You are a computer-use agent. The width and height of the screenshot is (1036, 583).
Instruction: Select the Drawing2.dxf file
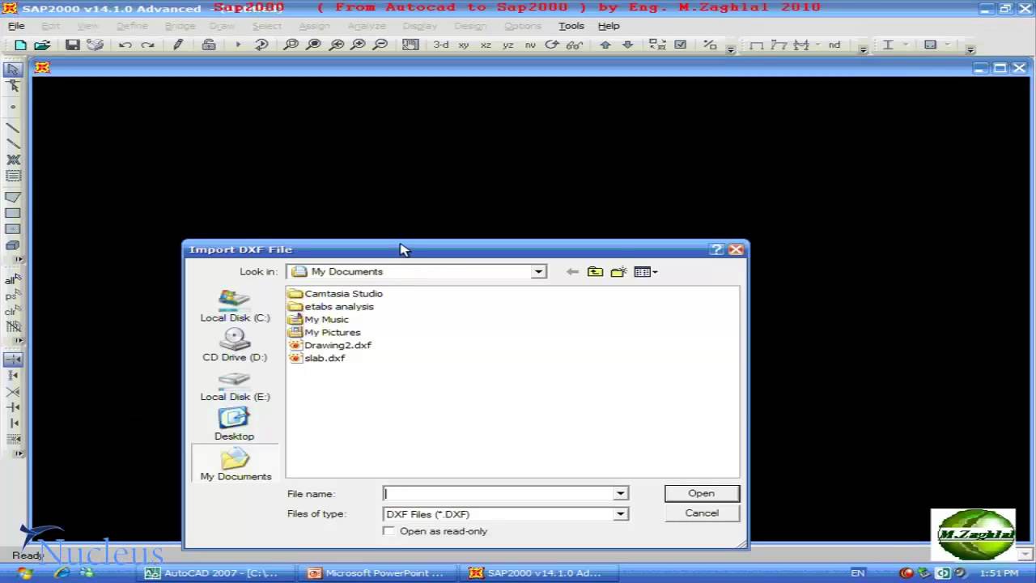click(330, 345)
